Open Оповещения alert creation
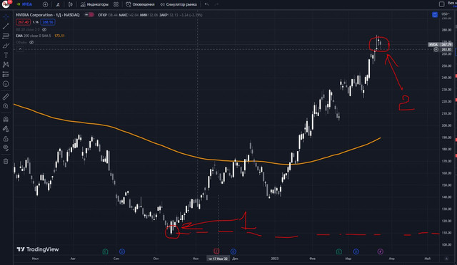 [x=140, y=4]
